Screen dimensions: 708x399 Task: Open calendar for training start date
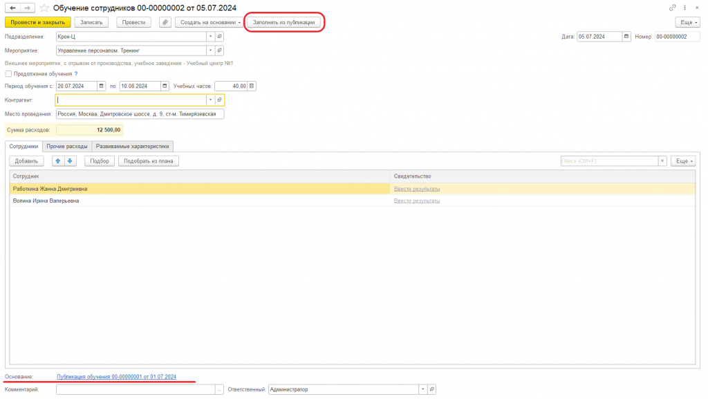point(101,86)
